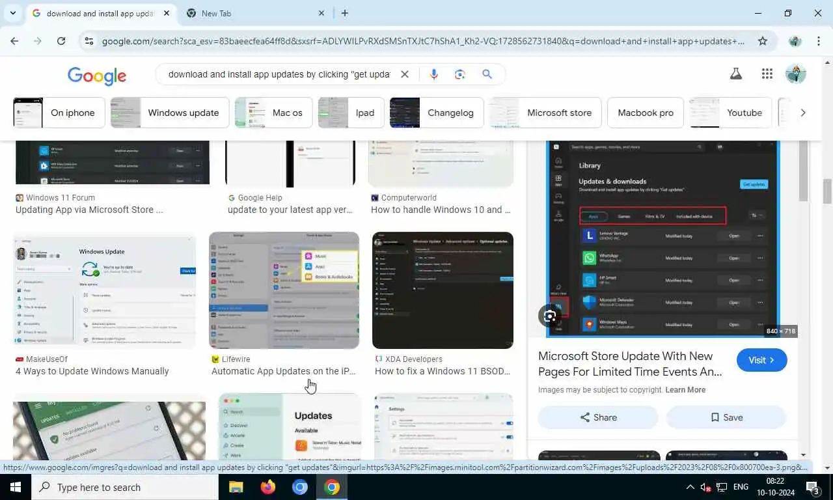Save the selected image
Viewport: 833px width, 500px height.
click(726, 417)
